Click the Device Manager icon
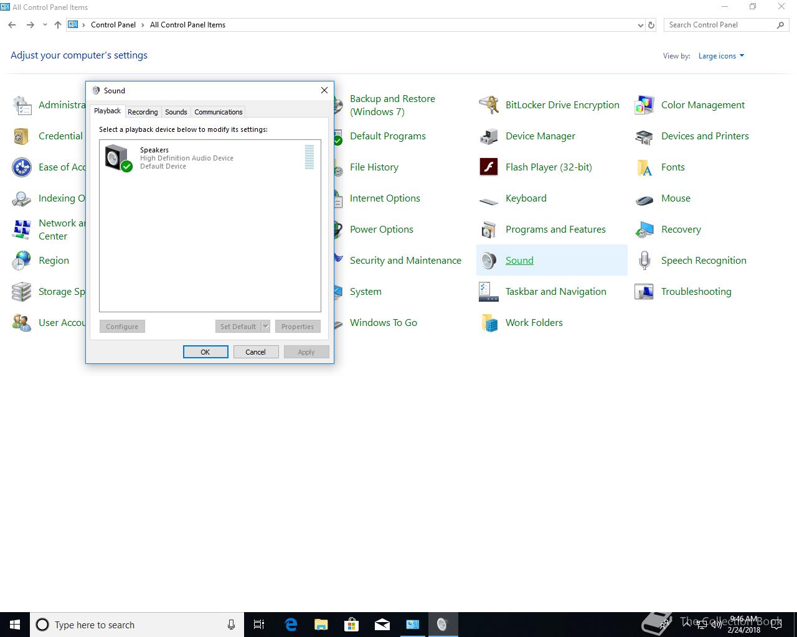Image resolution: width=797 pixels, height=637 pixels. [489, 136]
